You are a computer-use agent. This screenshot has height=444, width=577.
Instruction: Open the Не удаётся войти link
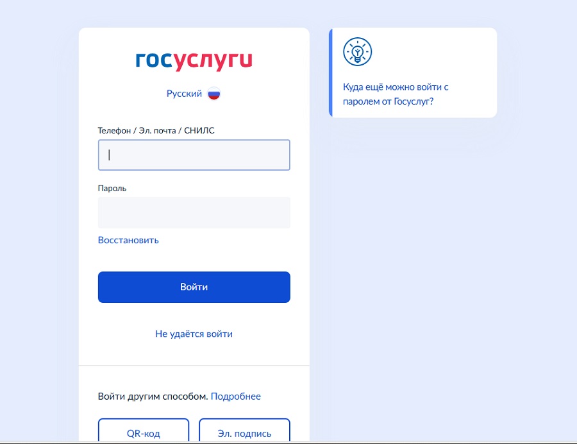[194, 334]
